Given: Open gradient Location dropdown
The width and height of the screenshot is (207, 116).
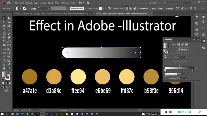Looking at the screenshot, I should [186, 78].
